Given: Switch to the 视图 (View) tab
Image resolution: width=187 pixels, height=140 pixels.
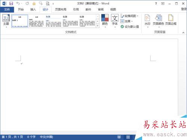Looking at the screenshot, I should [113, 9].
